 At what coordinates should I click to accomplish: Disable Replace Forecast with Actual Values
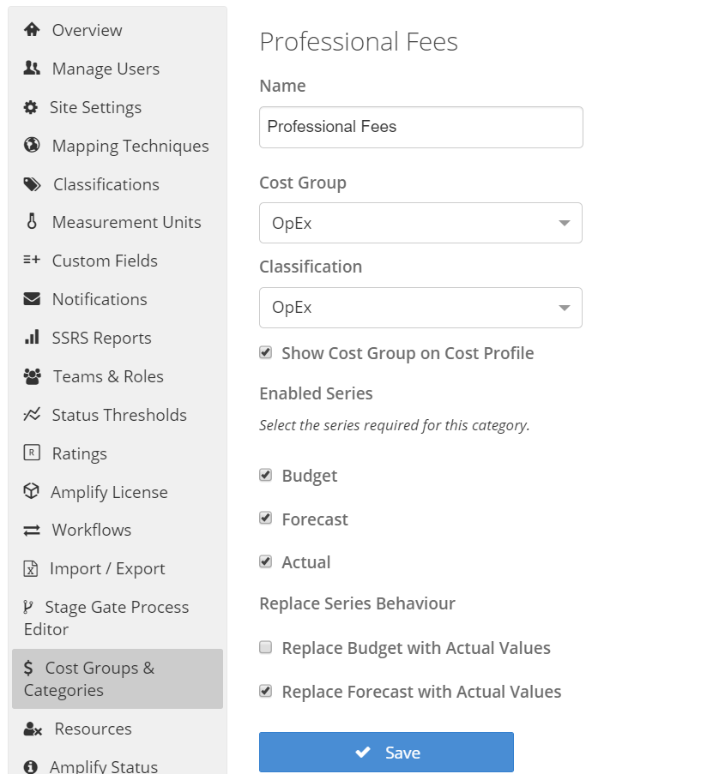coord(266,692)
